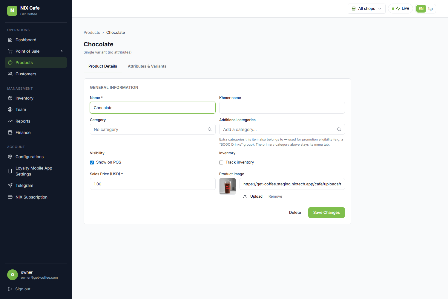Click the search icon in Category field
This screenshot has width=448, height=299.
pyautogui.click(x=210, y=129)
